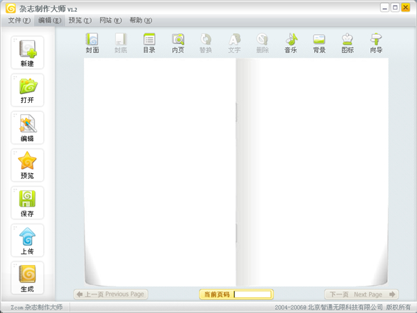The height and width of the screenshot is (313, 417).
Task: Open the 文件 (File) menu
Action: pyautogui.click(x=19, y=20)
